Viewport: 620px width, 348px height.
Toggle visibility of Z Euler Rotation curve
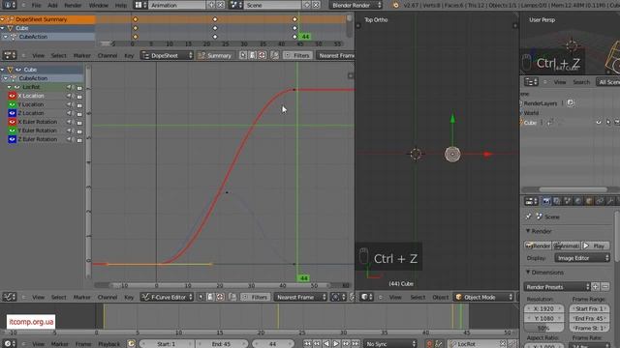pos(12,139)
